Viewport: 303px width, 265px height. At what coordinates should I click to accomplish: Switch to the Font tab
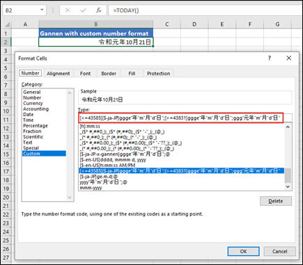(x=85, y=74)
